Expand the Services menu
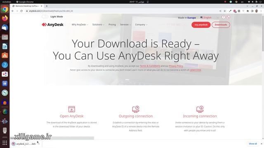Screen dimensions: 264x148 point(125,25)
